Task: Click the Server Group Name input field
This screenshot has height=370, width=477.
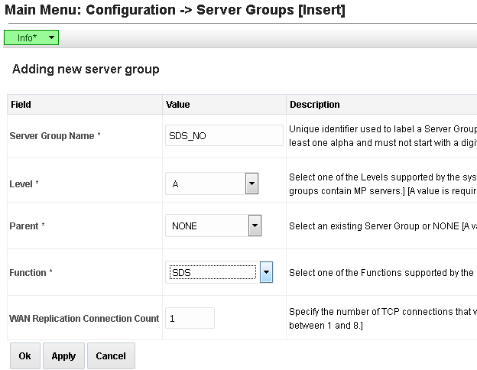Action: click(x=224, y=135)
